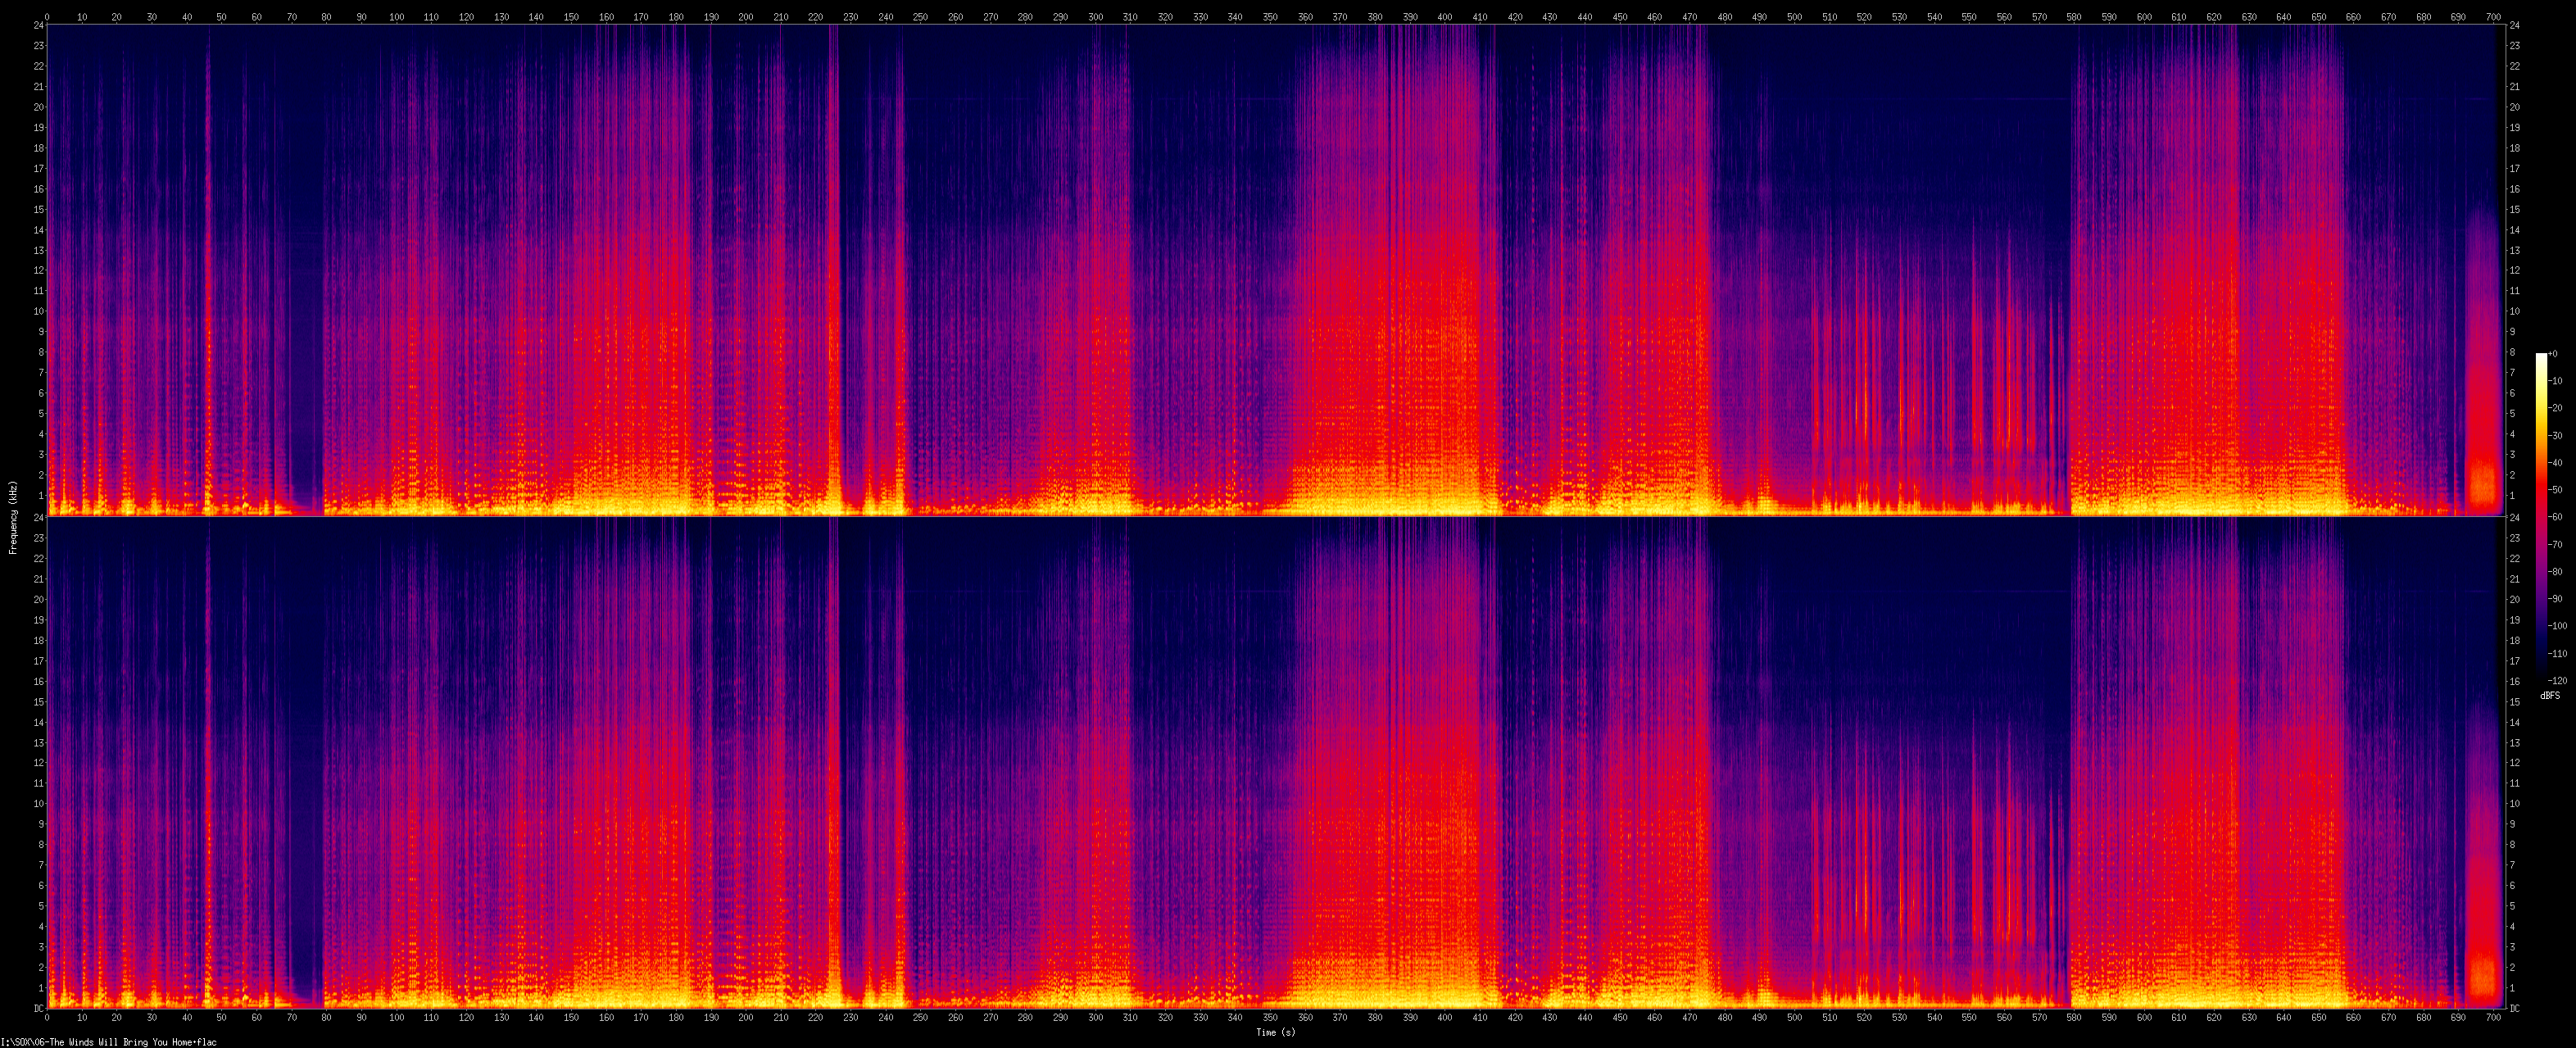Click the +0 label atop the color scale

pyautogui.click(x=2554, y=354)
